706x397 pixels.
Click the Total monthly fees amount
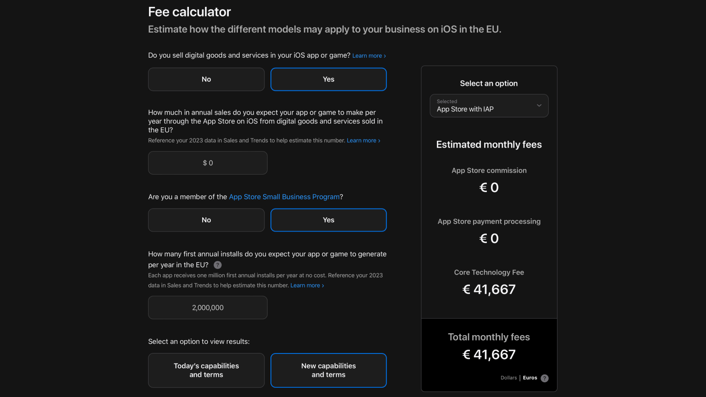[489, 354]
